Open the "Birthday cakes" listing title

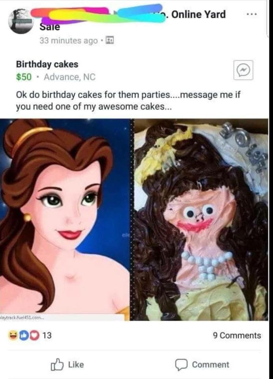[x=47, y=64]
